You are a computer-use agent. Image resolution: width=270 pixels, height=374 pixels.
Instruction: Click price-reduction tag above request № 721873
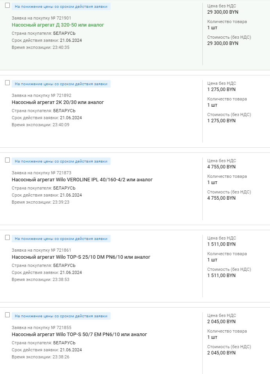tap(61, 161)
